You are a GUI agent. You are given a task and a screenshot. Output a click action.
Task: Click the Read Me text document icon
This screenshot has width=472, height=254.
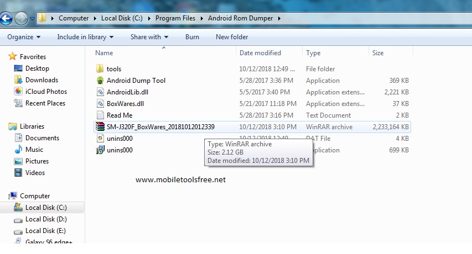click(100, 115)
